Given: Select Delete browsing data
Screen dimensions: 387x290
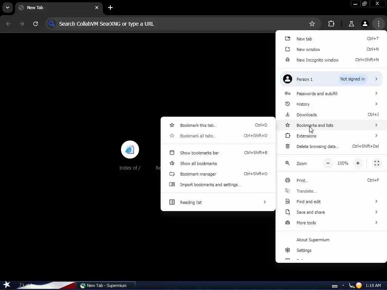Looking at the screenshot, I should click(x=331, y=147).
